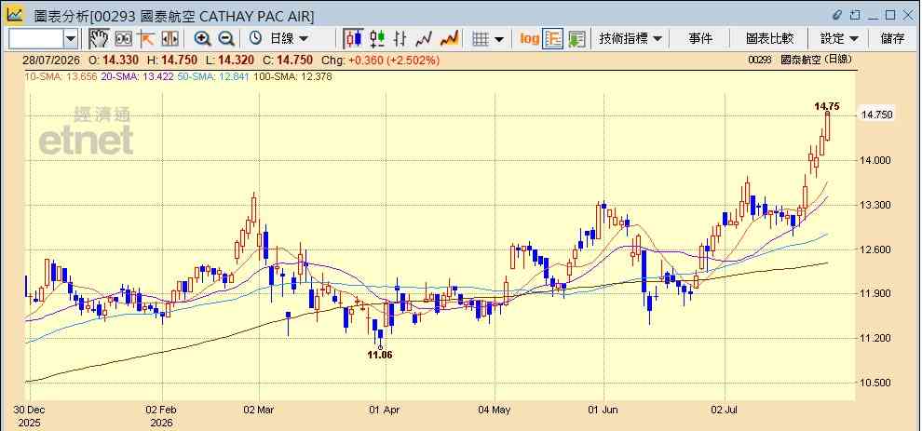Screen dimensions: 922x431
Task: Select the orange arrow pointer tool
Action: click(146, 39)
